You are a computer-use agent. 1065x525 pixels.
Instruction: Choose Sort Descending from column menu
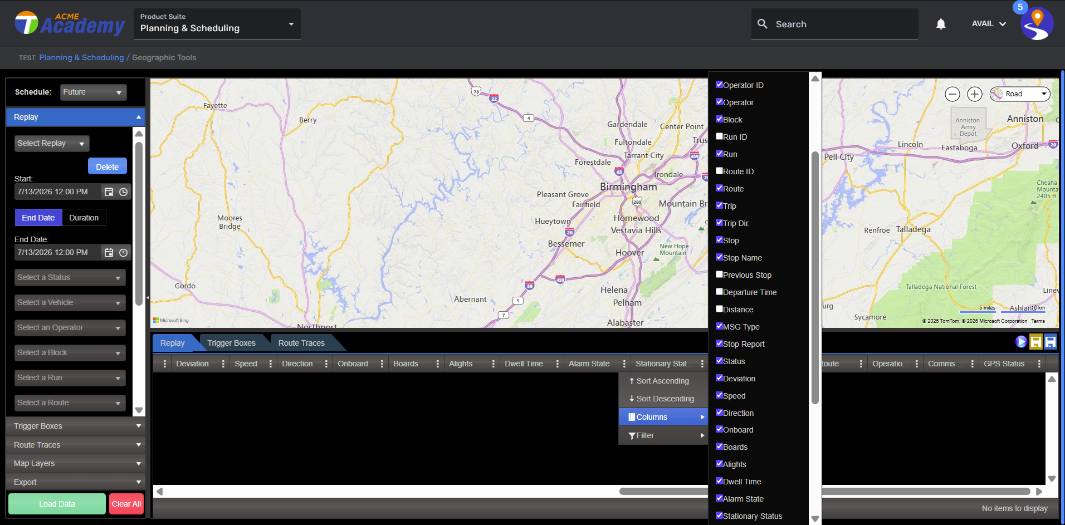[x=663, y=399]
